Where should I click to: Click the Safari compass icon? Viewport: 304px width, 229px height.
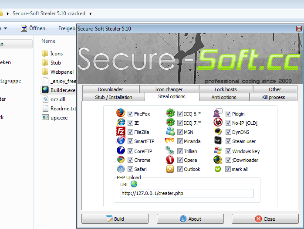tap(121, 169)
